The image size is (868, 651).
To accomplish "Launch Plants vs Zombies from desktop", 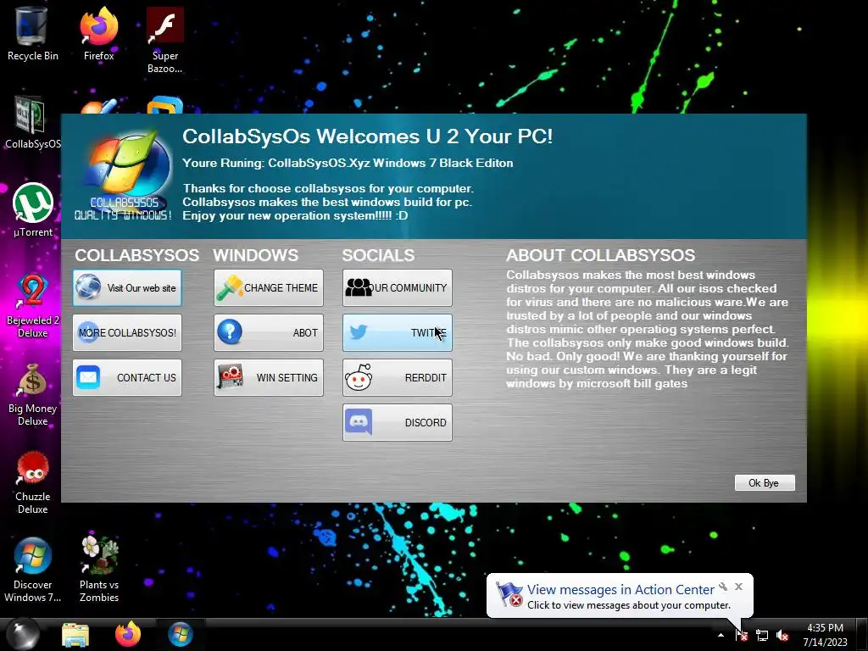I will tap(98, 570).
